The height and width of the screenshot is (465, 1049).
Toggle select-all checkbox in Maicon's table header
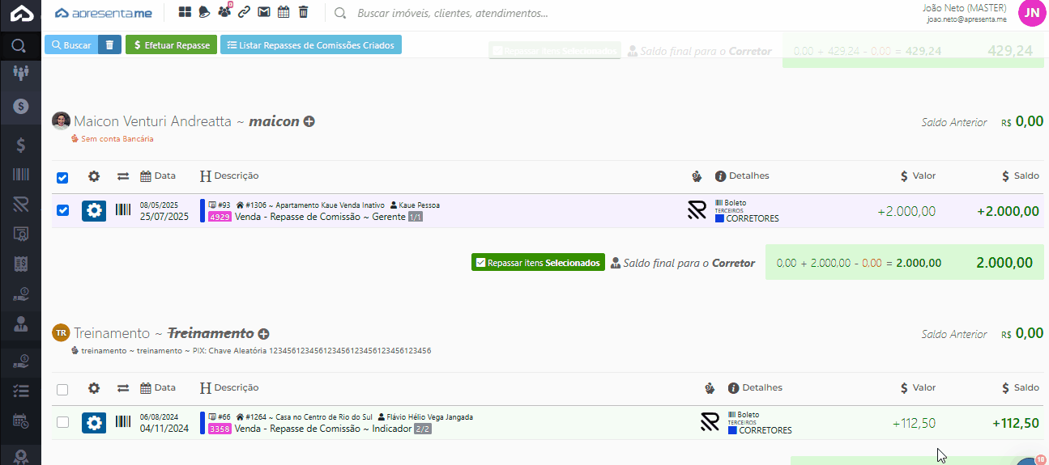point(62,177)
